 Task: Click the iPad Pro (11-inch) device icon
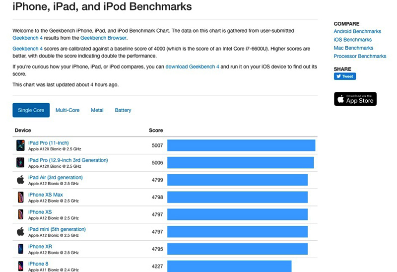click(x=20, y=145)
